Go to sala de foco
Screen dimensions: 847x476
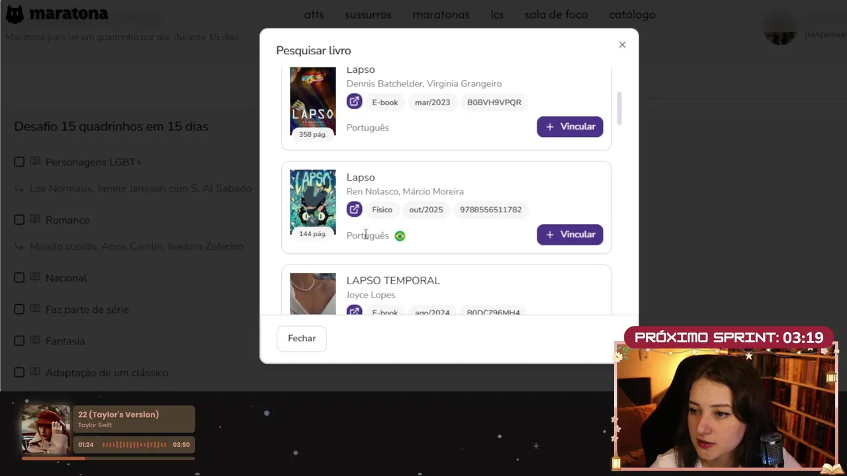(x=556, y=15)
